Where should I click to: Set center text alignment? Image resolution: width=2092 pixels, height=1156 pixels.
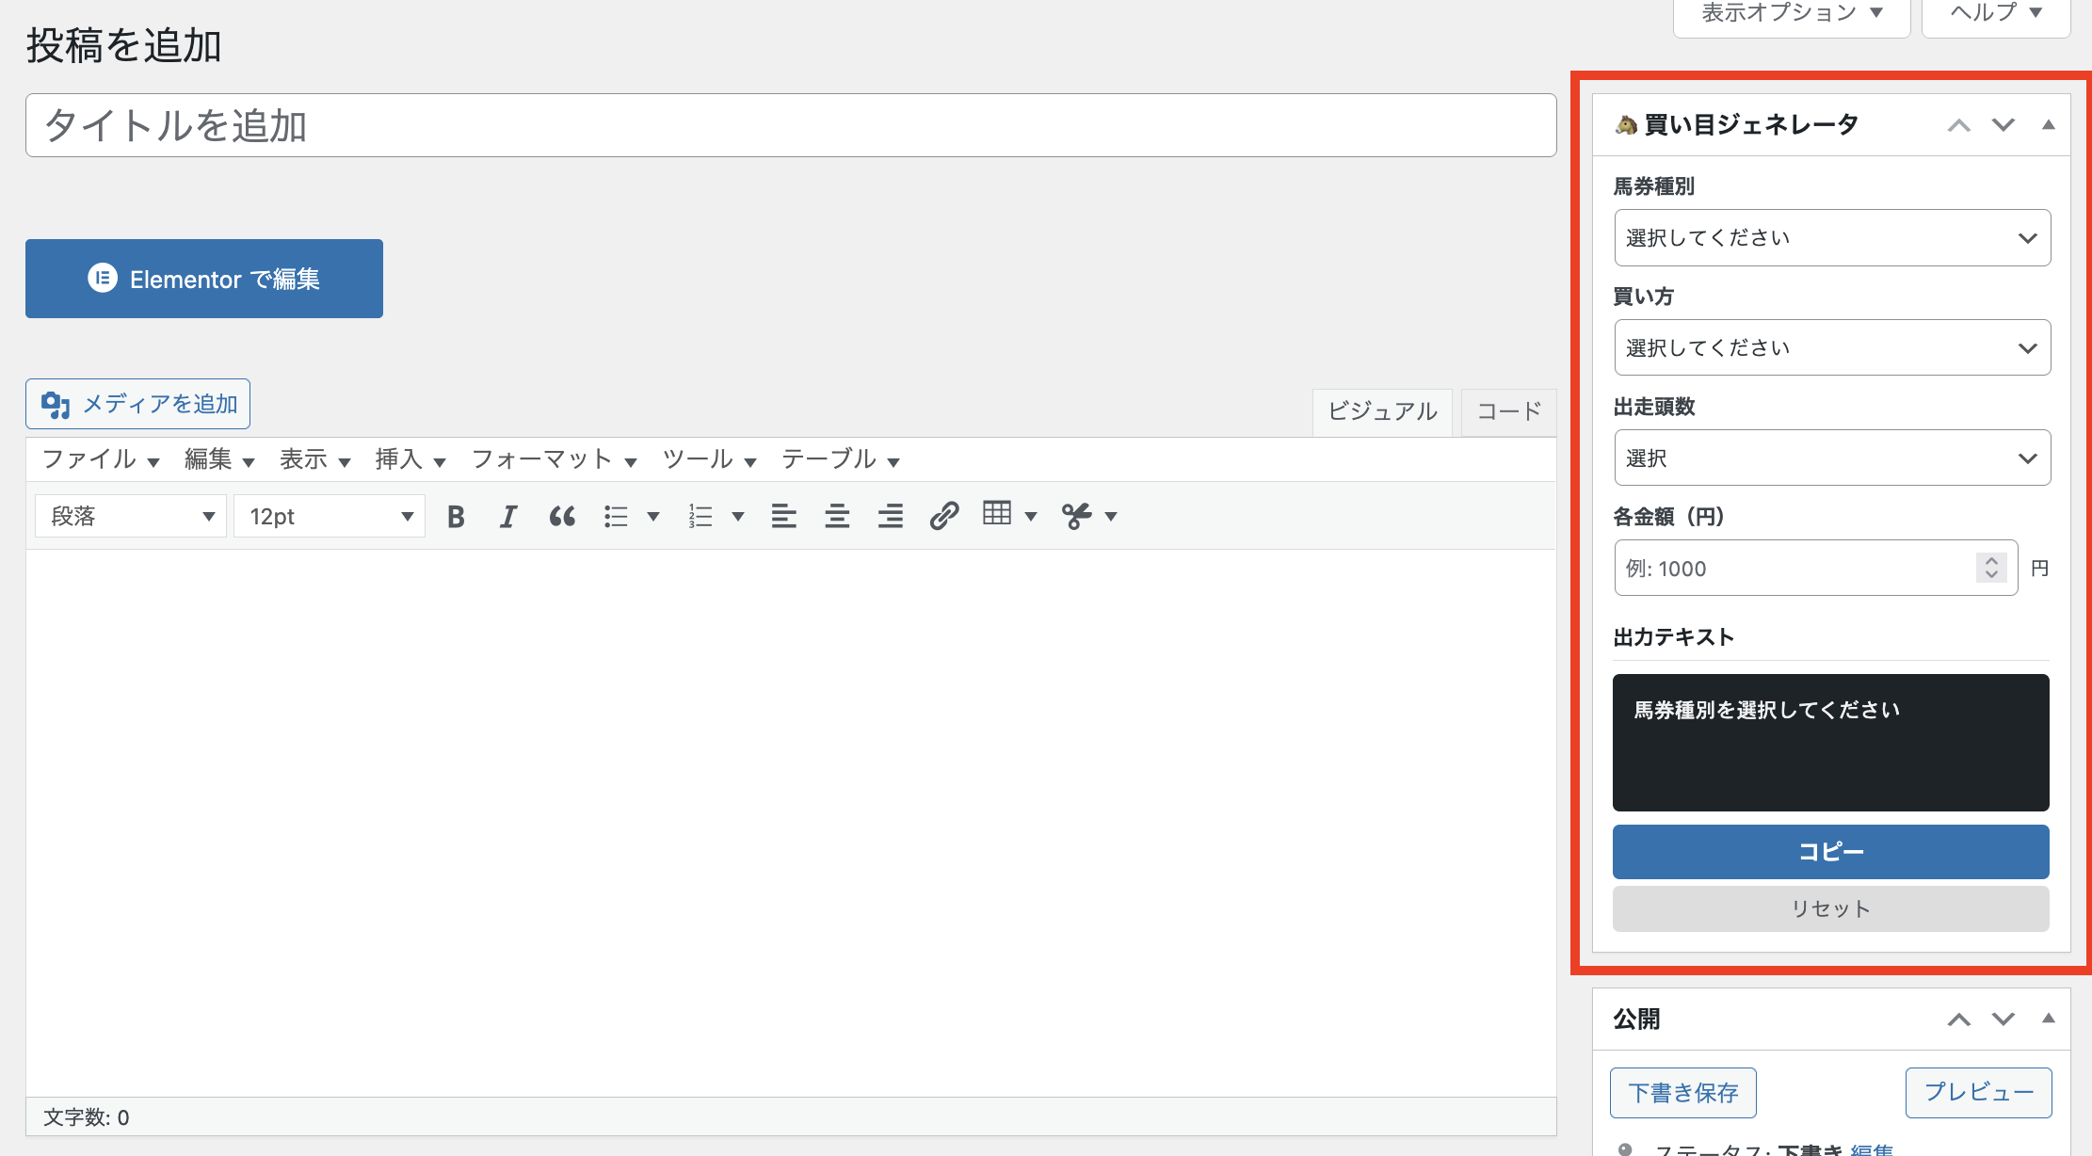[837, 515]
